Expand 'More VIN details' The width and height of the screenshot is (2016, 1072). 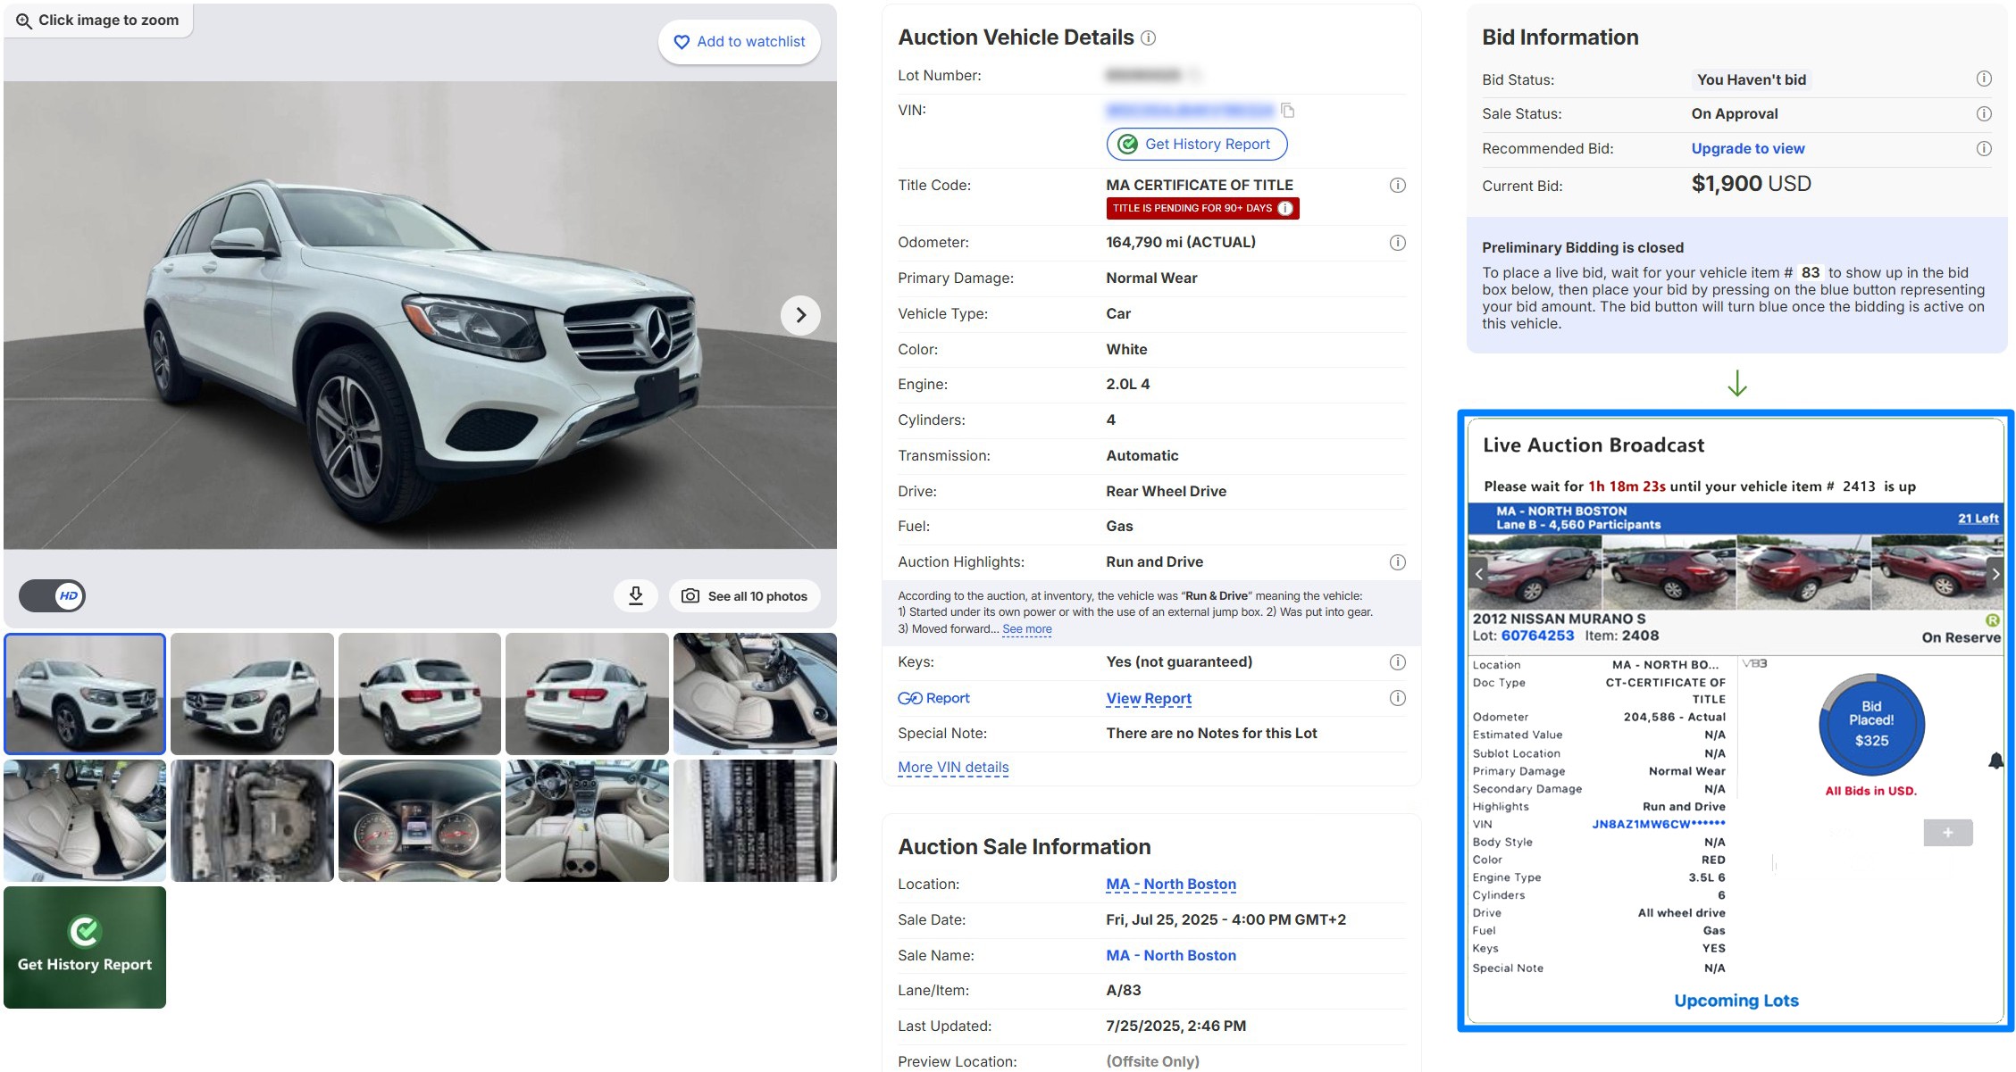pos(952,767)
